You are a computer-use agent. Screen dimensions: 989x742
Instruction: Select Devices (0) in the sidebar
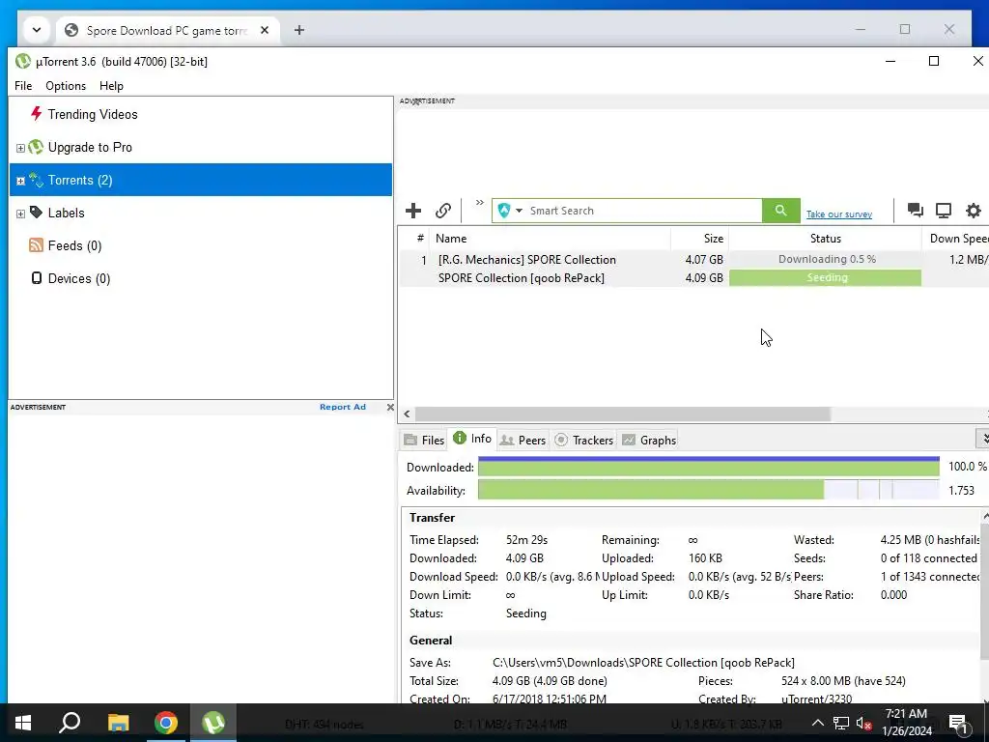(x=79, y=278)
